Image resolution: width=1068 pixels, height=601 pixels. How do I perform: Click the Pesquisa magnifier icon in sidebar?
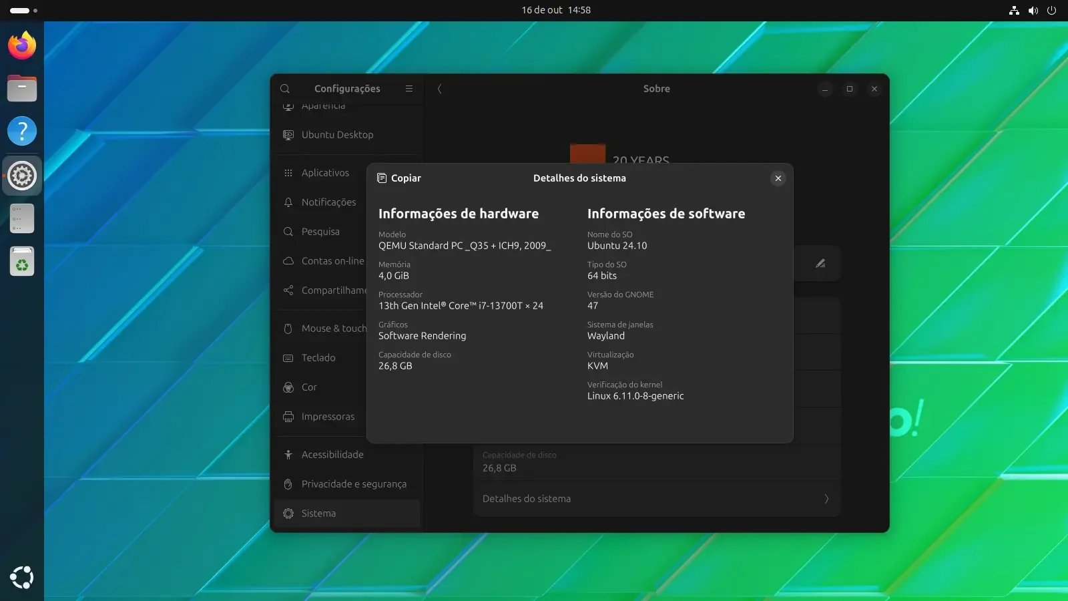(x=288, y=232)
